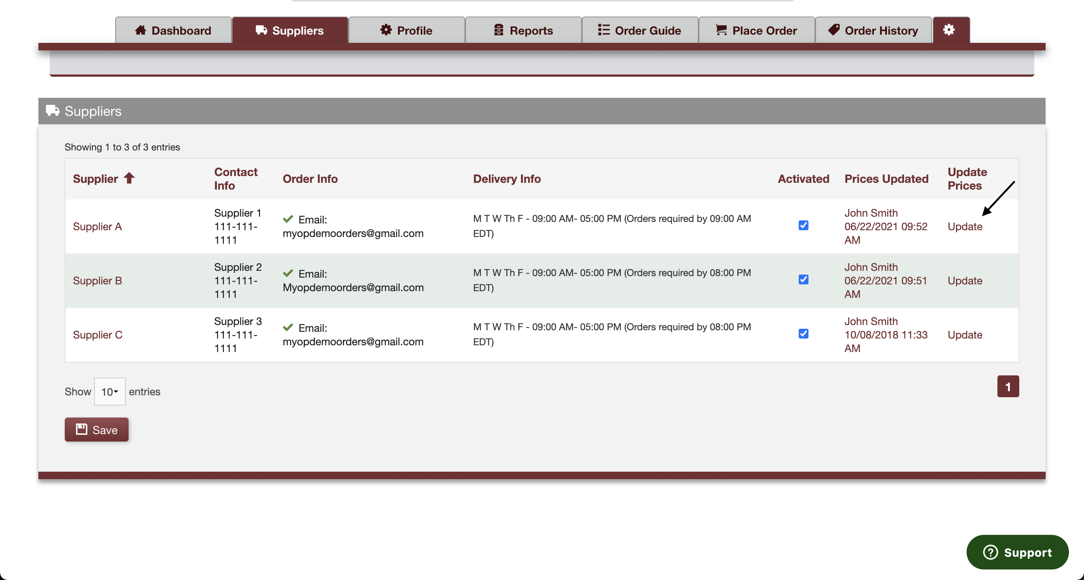Sort by Order Info column header
This screenshot has width=1084, height=580.
pyautogui.click(x=310, y=179)
